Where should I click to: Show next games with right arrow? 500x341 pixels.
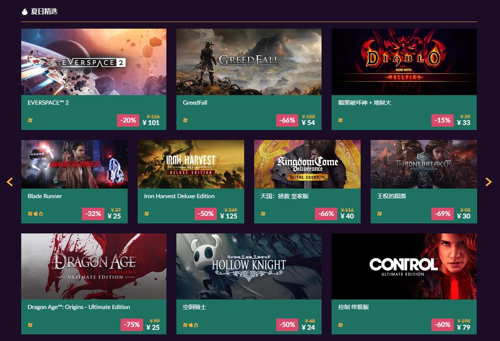(x=488, y=182)
